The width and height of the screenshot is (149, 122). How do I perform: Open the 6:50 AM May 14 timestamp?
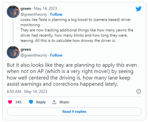pos(27,92)
